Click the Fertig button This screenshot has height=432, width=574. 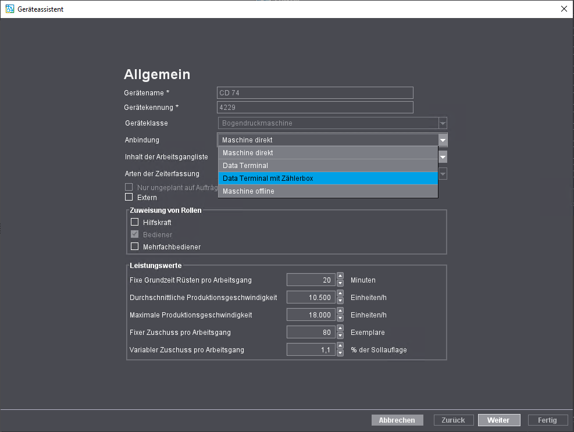pos(548,420)
